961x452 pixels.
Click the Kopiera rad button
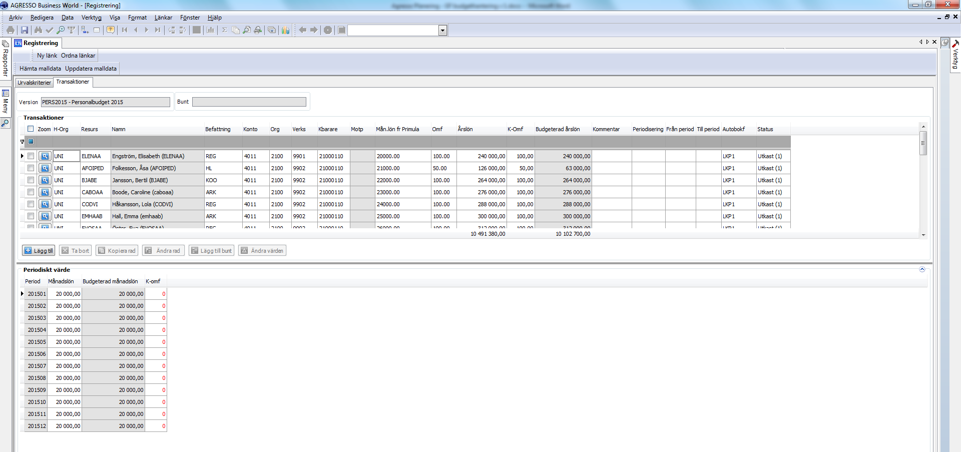tap(117, 251)
